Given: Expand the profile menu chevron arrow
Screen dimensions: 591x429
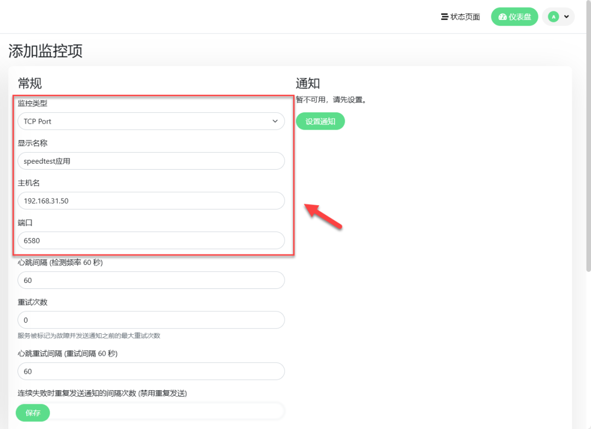Looking at the screenshot, I should [x=566, y=17].
